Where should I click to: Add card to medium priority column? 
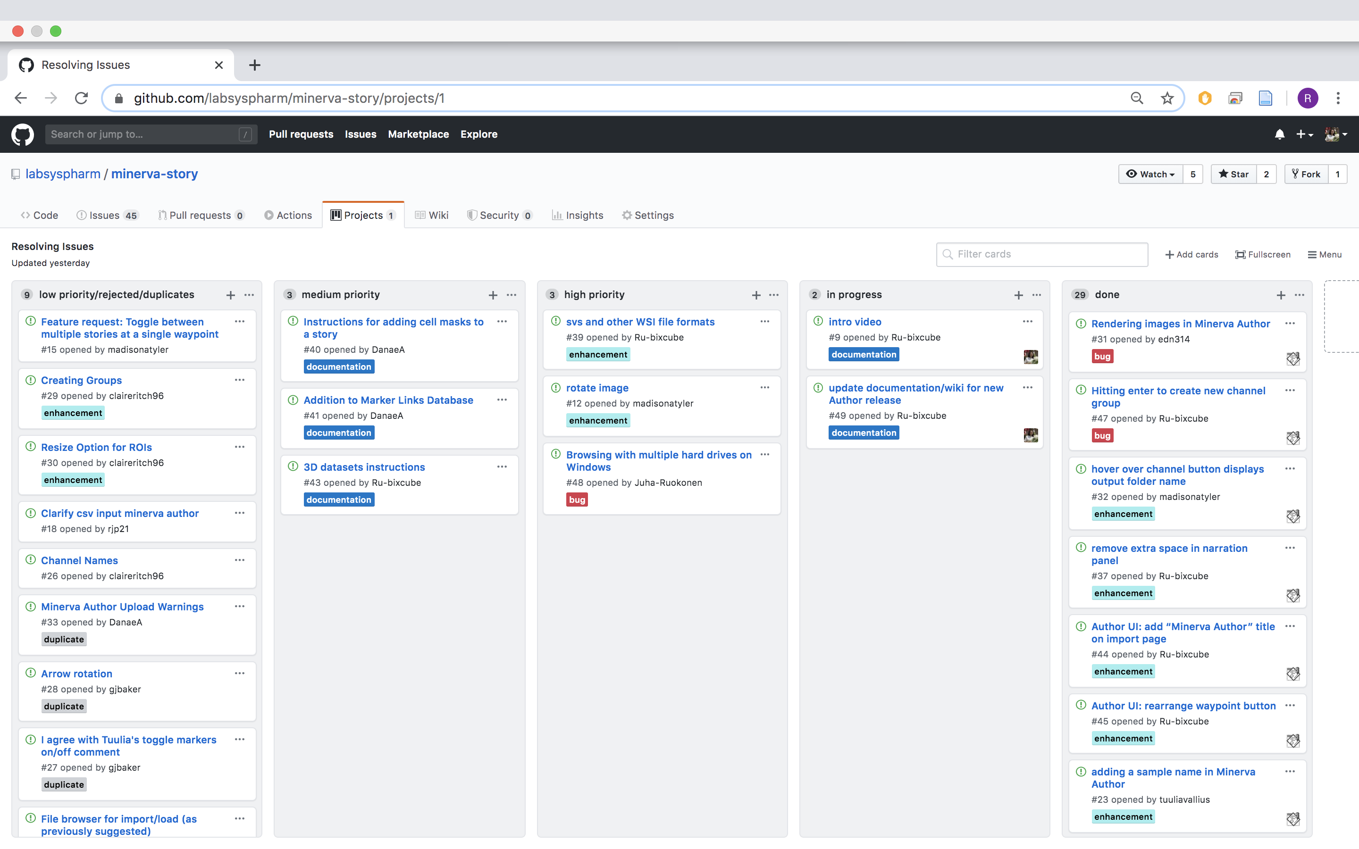(493, 295)
